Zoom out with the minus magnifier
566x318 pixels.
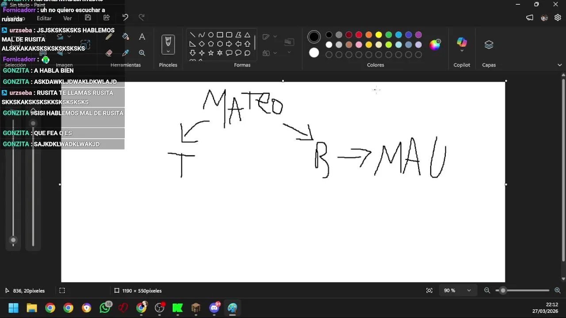pyautogui.click(x=487, y=291)
